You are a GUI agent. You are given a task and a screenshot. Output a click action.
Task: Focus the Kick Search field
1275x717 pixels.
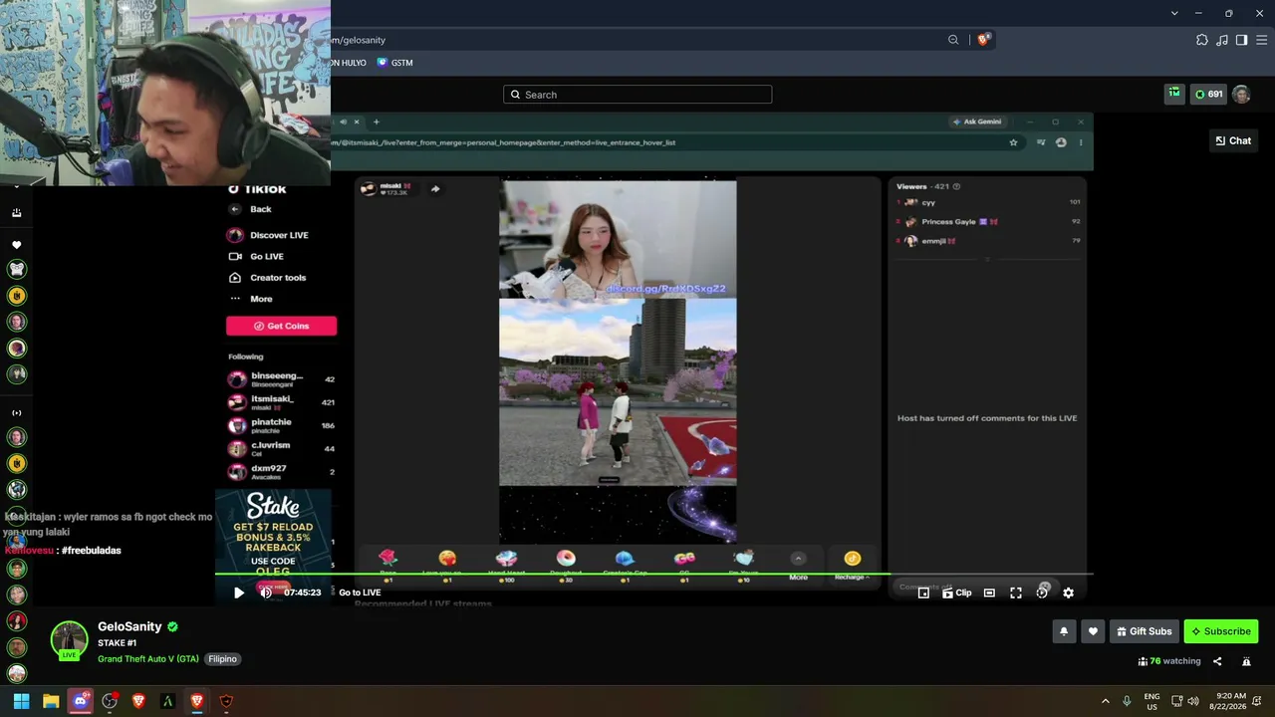(637, 95)
